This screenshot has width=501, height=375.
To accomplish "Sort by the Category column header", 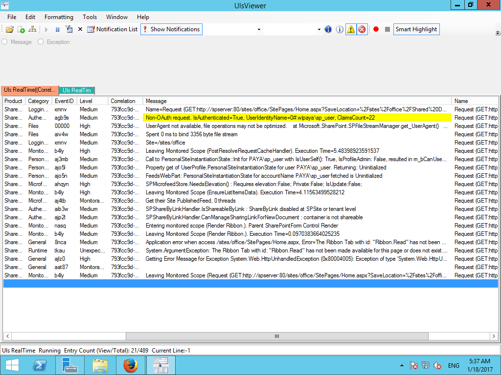I will coord(39,101).
